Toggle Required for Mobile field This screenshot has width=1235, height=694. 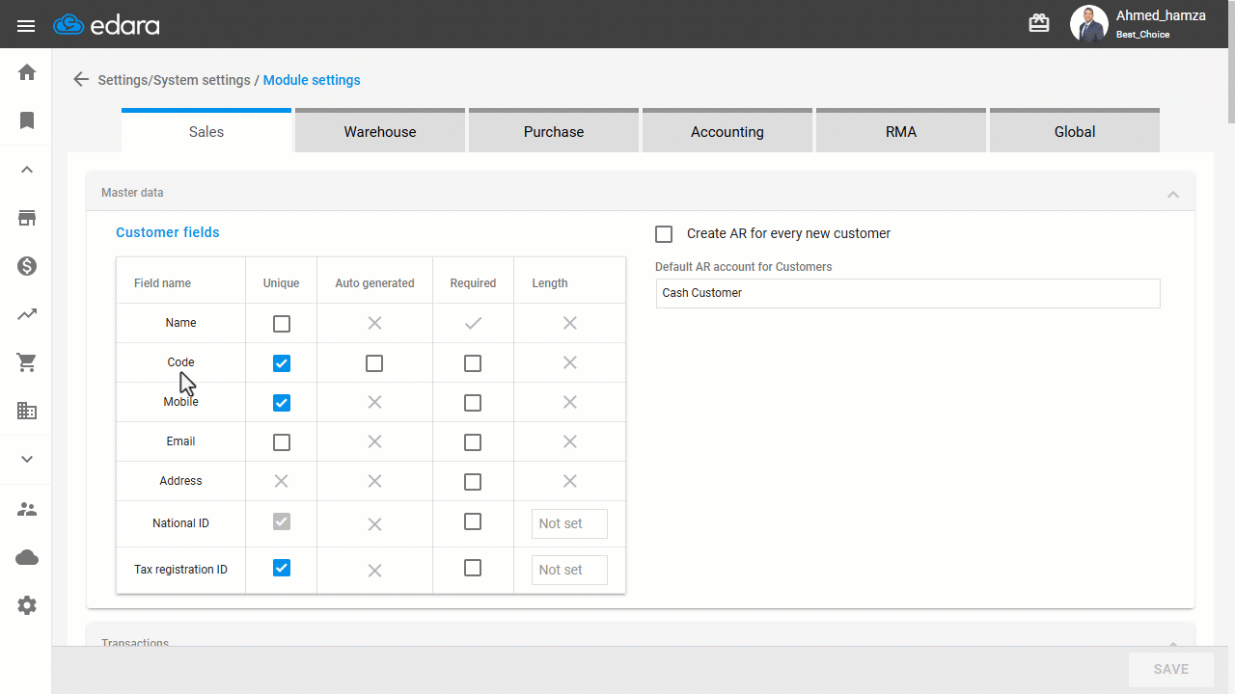click(473, 403)
